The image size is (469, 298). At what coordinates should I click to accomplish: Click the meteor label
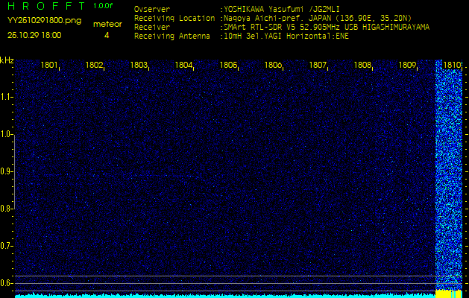click(x=107, y=25)
